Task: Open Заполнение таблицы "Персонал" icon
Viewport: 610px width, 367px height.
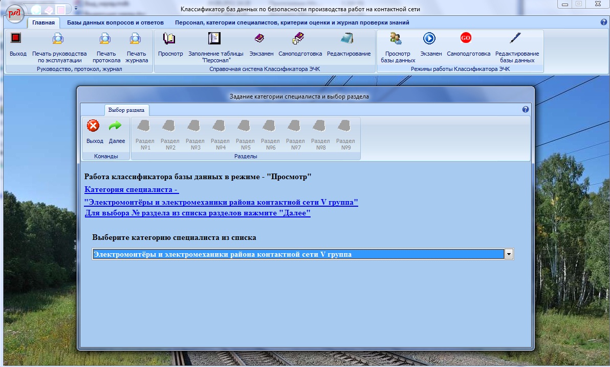Action: pyautogui.click(x=213, y=39)
